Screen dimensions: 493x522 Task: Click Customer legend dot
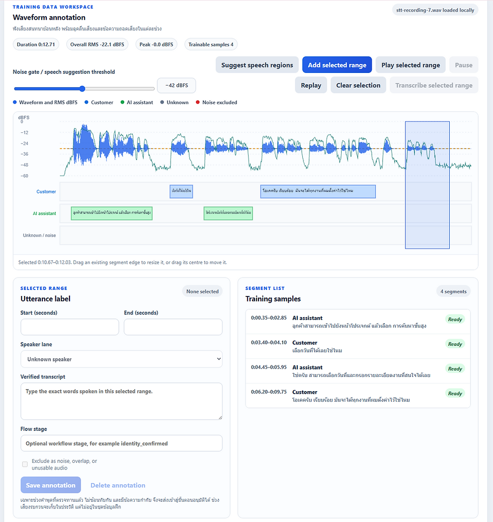coord(87,102)
